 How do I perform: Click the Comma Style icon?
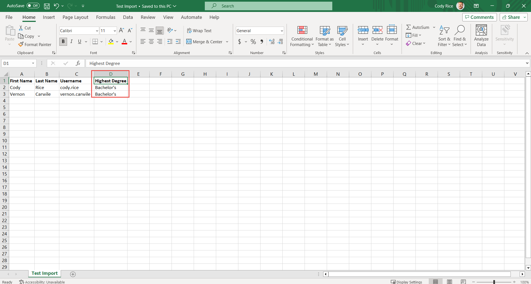click(x=262, y=42)
